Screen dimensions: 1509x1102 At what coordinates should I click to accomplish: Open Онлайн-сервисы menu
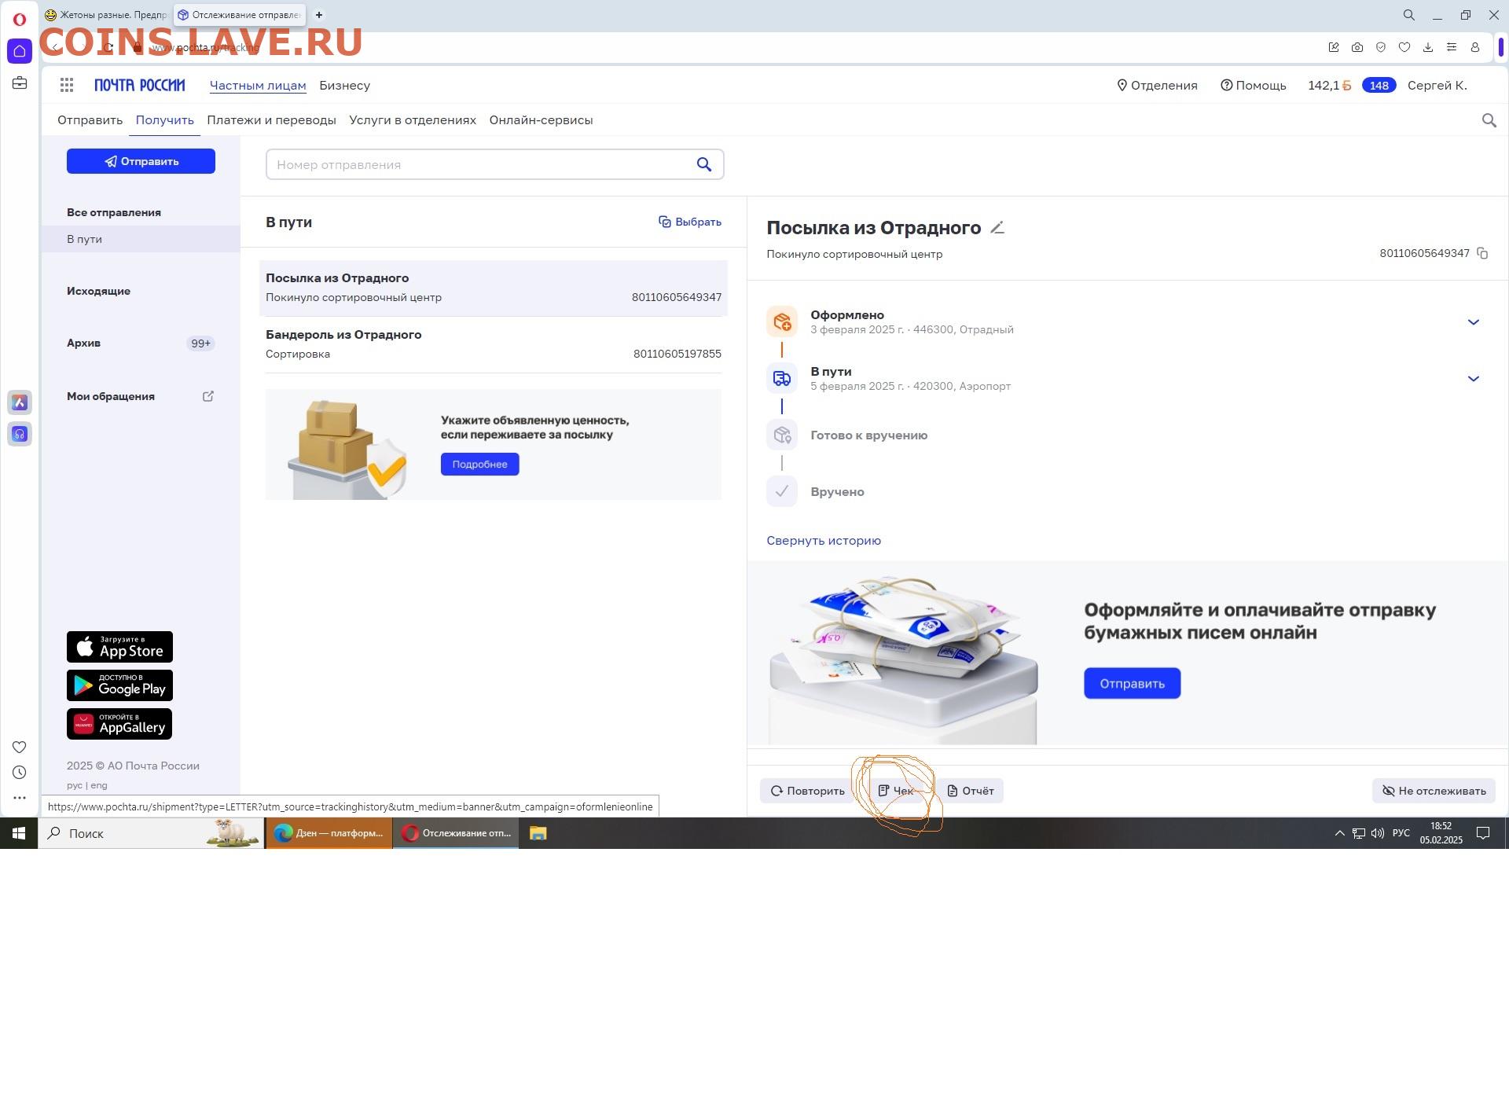point(541,120)
